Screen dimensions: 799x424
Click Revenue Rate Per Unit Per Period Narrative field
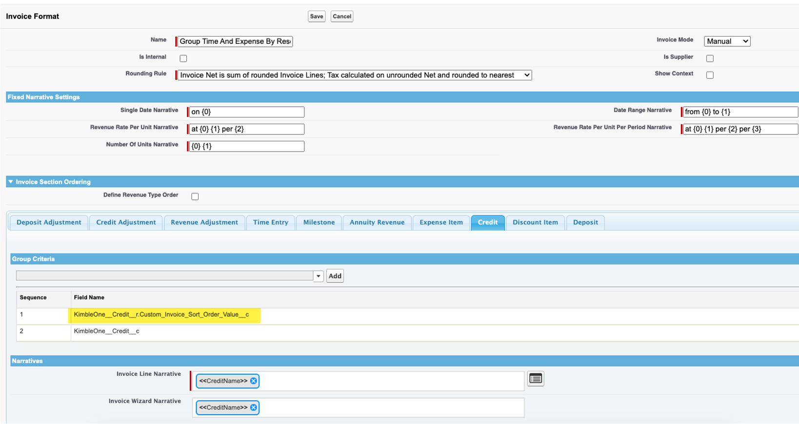[x=740, y=129]
